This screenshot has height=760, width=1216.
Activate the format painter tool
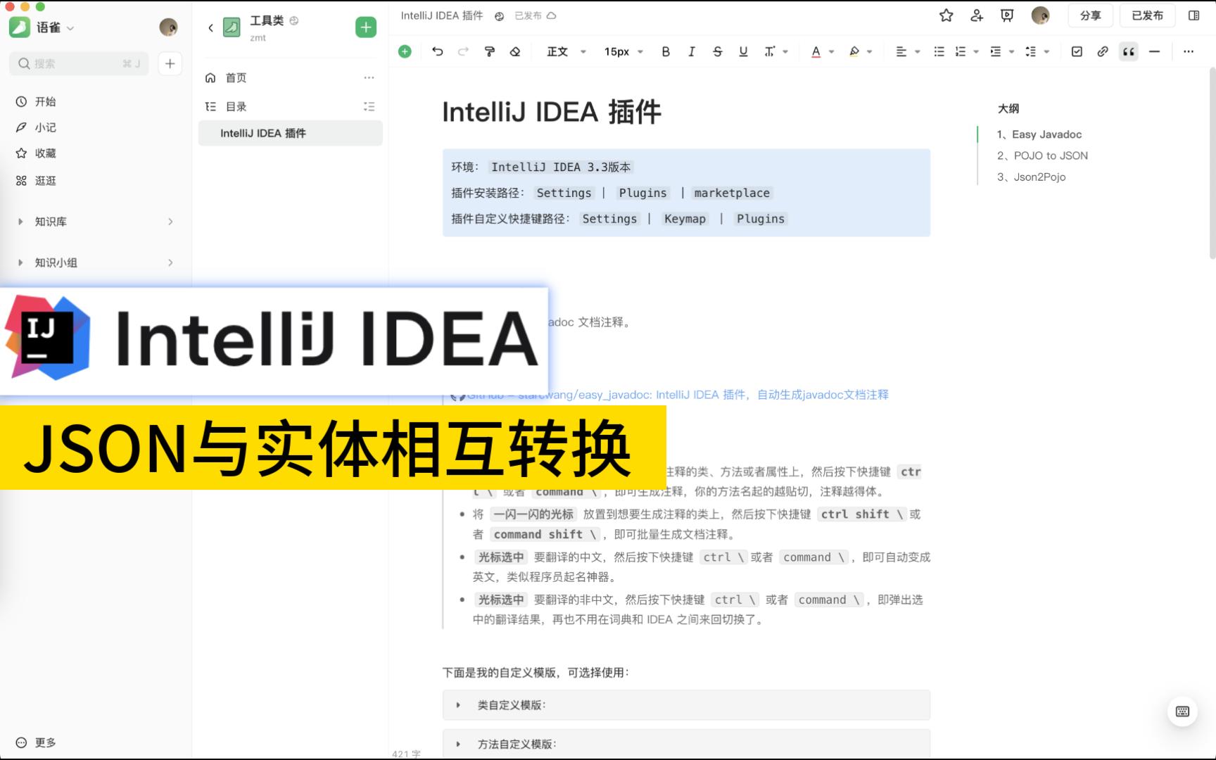coord(490,51)
